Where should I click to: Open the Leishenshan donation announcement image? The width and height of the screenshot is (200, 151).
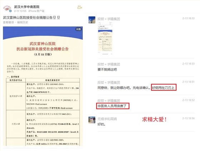[43, 86]
